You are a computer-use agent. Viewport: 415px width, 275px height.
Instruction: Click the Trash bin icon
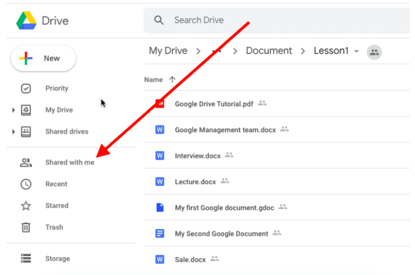26,227
